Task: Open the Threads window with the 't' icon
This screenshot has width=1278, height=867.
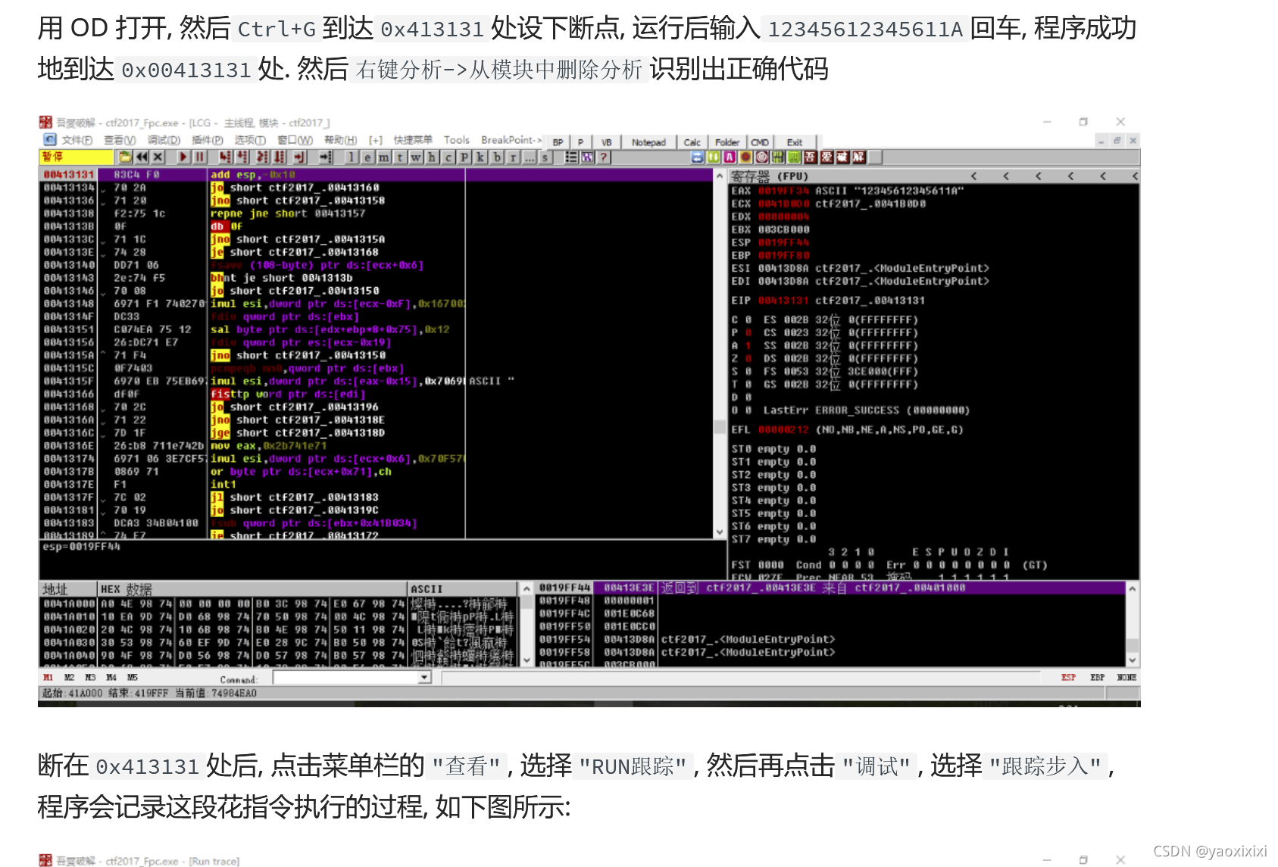Action: pos(400,157)
